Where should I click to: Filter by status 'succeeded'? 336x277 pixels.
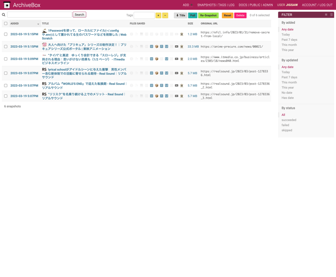coord(289,120)
